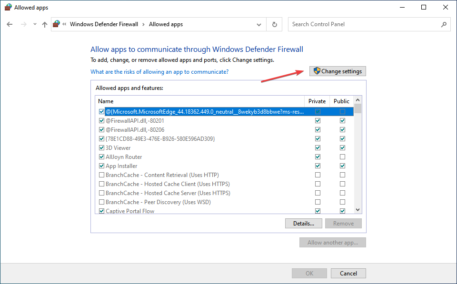Uncheck the Captive Portal Flow checkbox
The height and width of the screenshot is (284, 457).
point(101,211)
